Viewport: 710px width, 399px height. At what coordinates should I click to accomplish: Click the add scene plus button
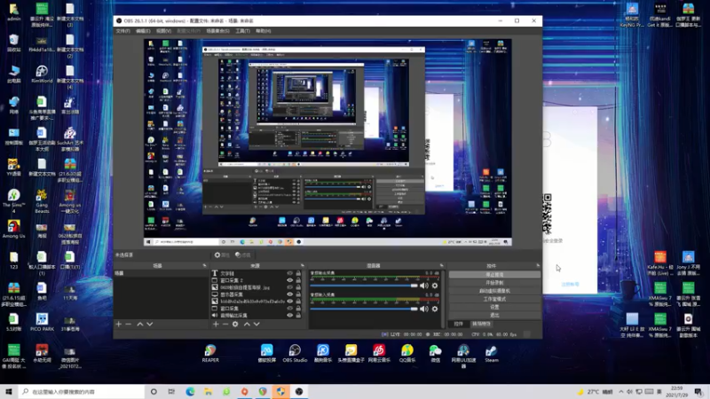click(118, 324)
